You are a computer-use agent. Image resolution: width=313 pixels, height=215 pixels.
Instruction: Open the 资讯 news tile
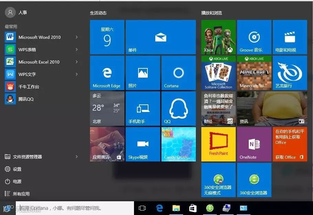click(272, 109)
